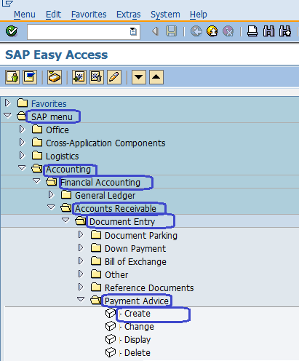
Task: Click the Move Favorites down arrow
Action: 139,77
